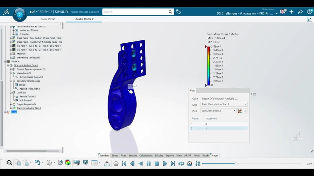Image resolution: width=314 pixels, height=176 pixels.
Task: Open the Display toolbar tab
Action: pos(159,156)
